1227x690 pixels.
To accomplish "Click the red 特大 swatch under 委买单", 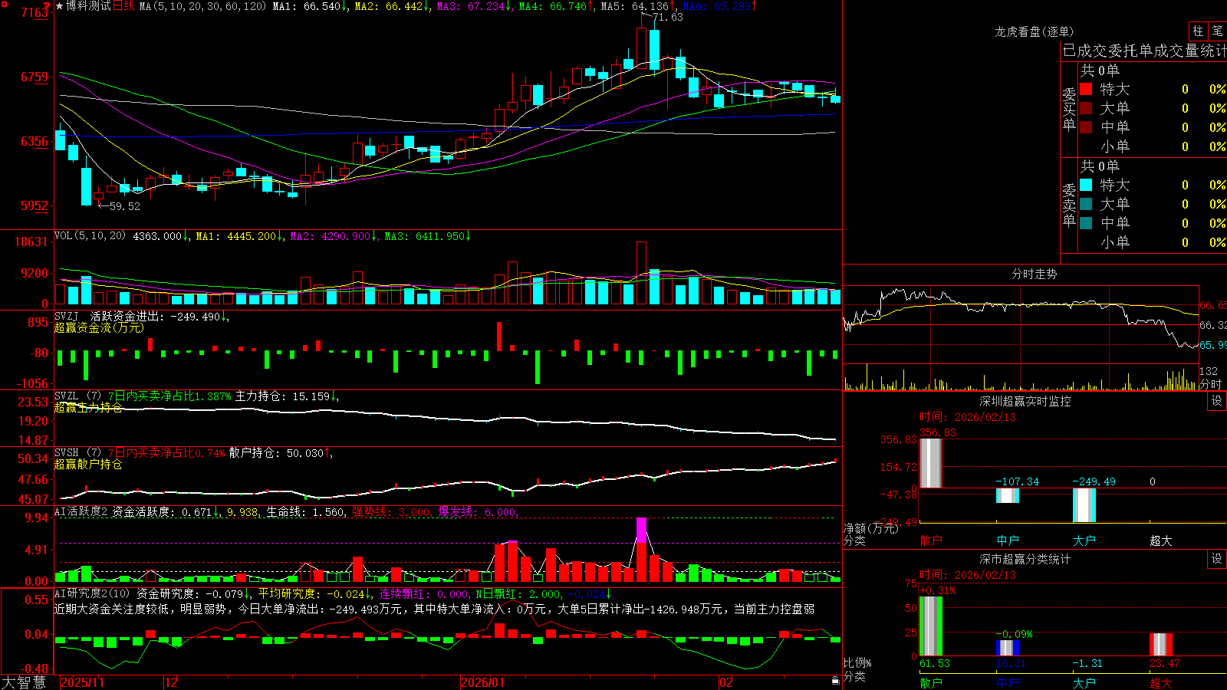I will coord(1086,89).
